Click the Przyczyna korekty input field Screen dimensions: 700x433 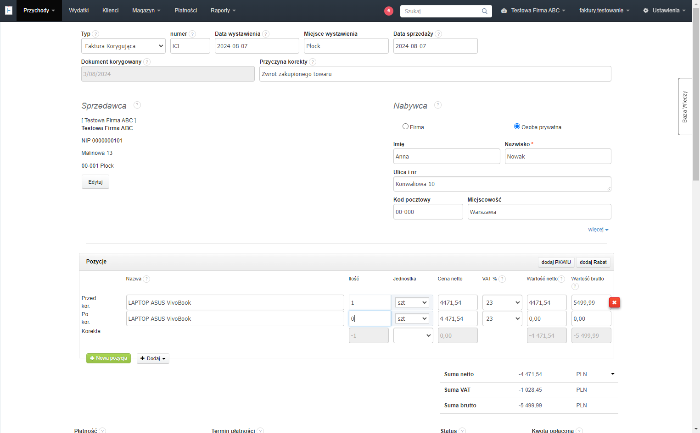click(x=435, y=74)
